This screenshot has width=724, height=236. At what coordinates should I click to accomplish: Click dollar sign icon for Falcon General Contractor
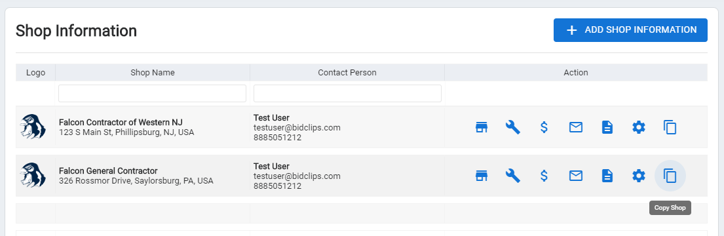[x=544, y=176]
